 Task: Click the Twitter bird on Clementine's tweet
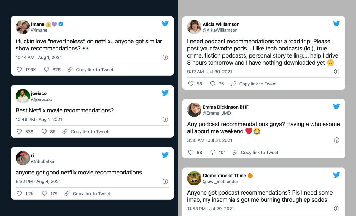tap(336, 175)
